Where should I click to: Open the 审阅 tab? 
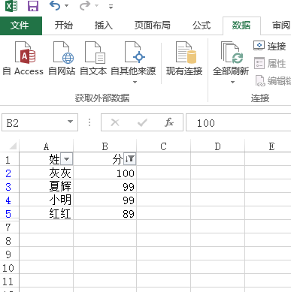[281, 26]
